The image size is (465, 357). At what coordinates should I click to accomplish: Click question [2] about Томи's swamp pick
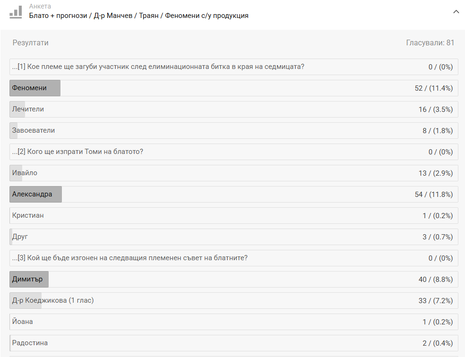coord(77,152)
